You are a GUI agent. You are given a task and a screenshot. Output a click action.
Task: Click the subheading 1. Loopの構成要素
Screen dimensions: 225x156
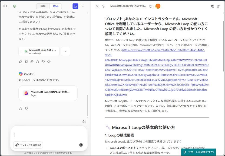coord(119,135)
